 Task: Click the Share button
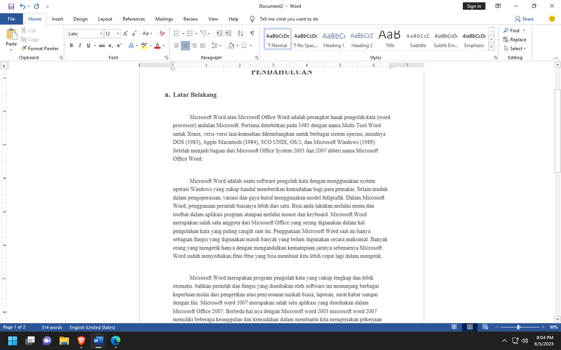524,19
